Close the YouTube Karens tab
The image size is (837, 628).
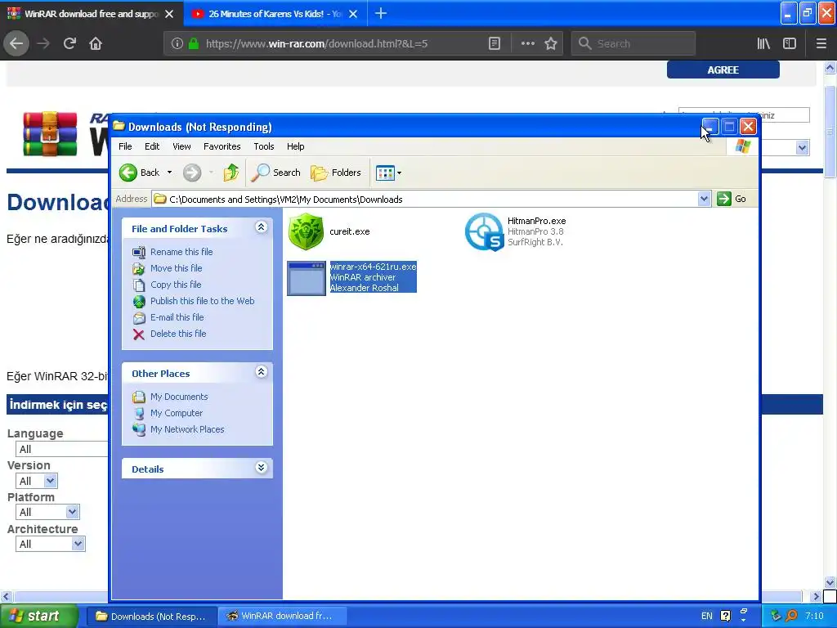tap(353, 14)
